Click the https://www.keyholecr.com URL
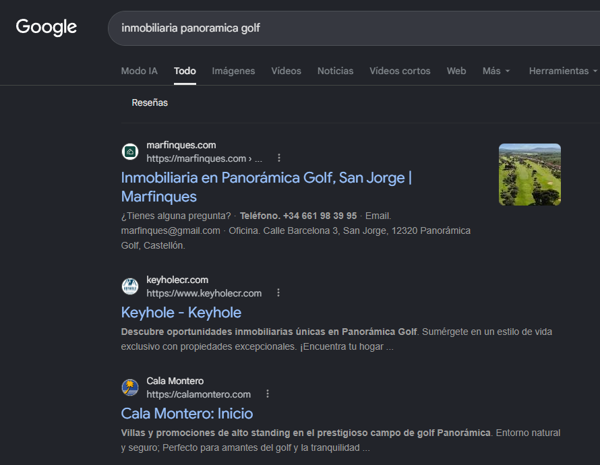600x465 pixels. pyautogui.click(x=204, y=293)
